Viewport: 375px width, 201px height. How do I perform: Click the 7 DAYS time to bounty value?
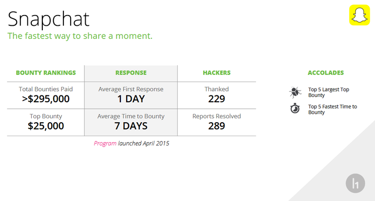131,126
